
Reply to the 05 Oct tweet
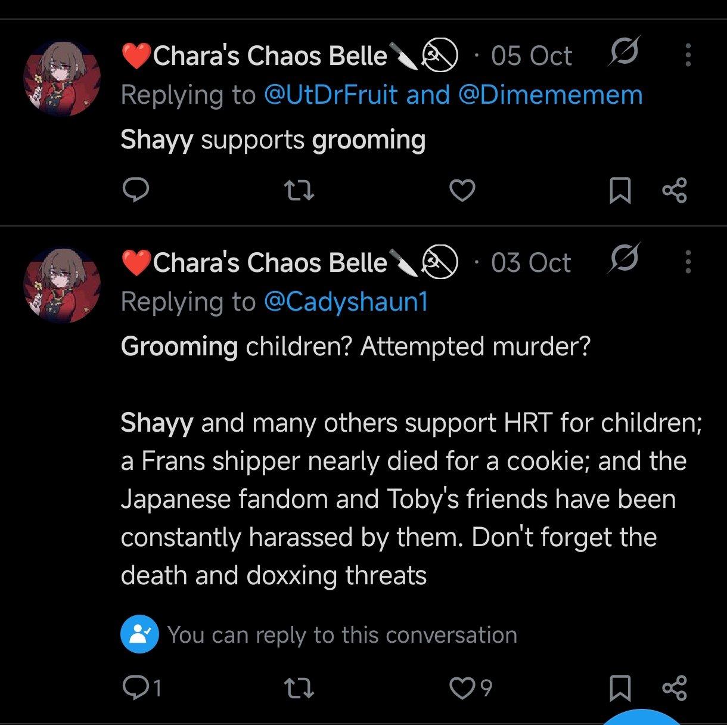point(135,191)
